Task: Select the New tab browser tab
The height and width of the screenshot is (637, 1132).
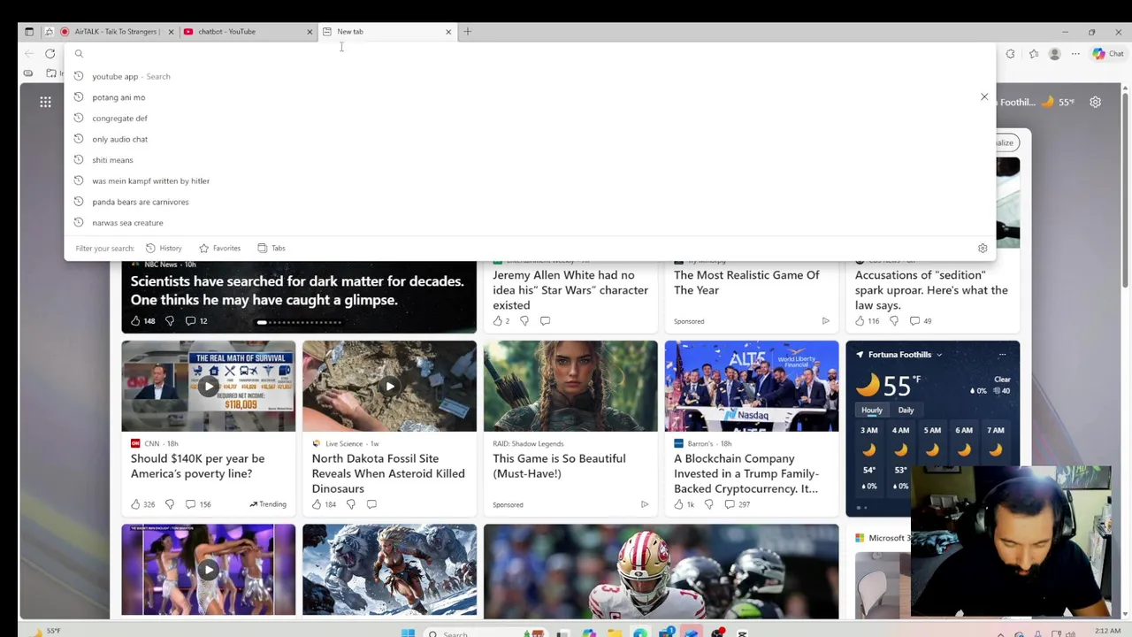Action: click(x=386, y=32)
